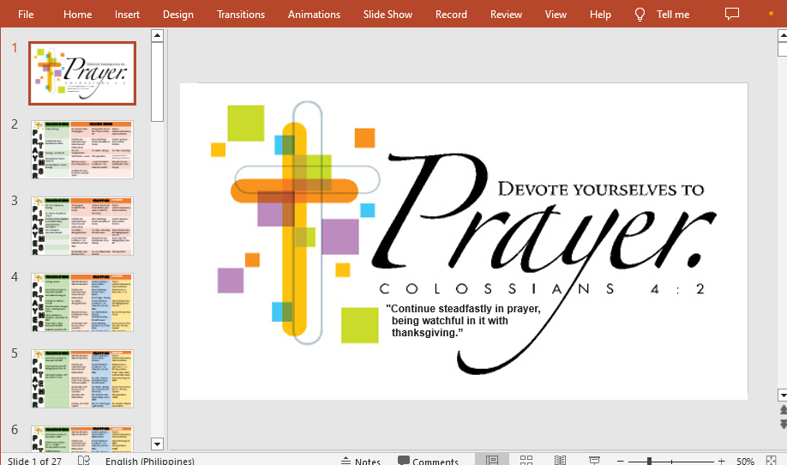Select slide 1 thumbnail
The image size is (787, 465).
tap(82, 73)
